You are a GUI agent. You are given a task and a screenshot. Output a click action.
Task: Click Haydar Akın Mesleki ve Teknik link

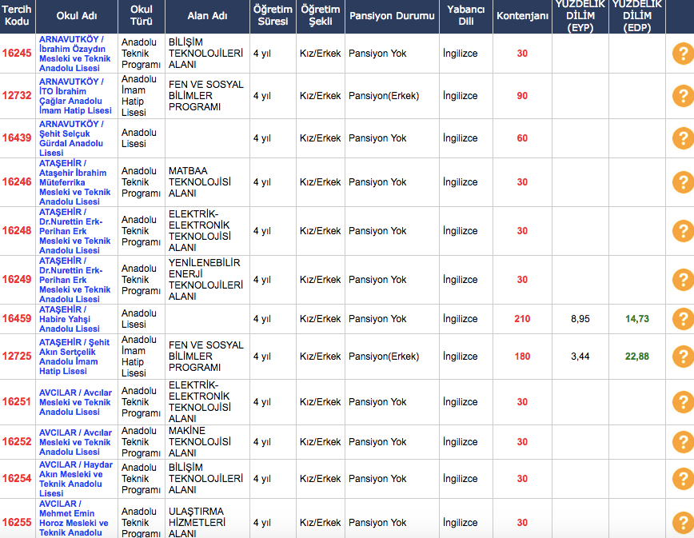pos(75,479)
